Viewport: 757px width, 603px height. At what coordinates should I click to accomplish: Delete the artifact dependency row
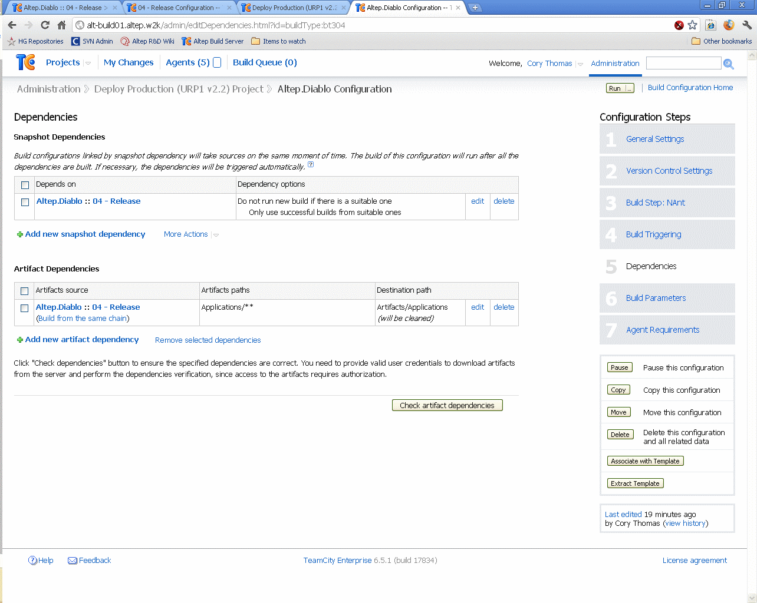[504, 307]
